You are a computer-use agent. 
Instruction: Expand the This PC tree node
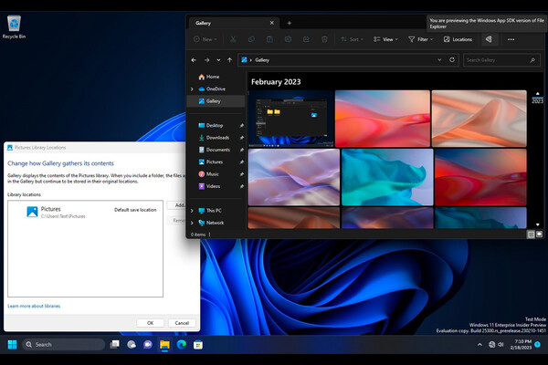tap(192, 210)
